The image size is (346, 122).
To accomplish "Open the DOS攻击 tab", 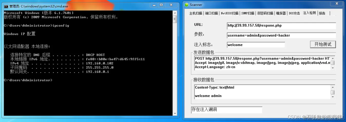I will (x=294, y=13).
